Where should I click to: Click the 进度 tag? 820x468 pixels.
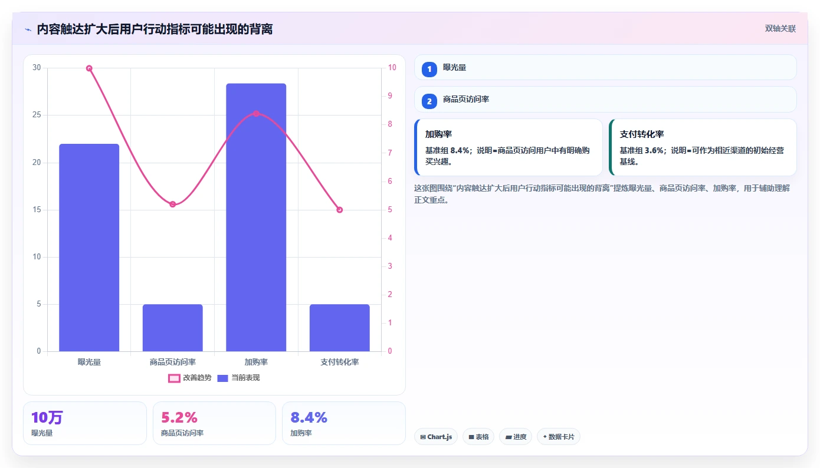click(x=516, y=437)
